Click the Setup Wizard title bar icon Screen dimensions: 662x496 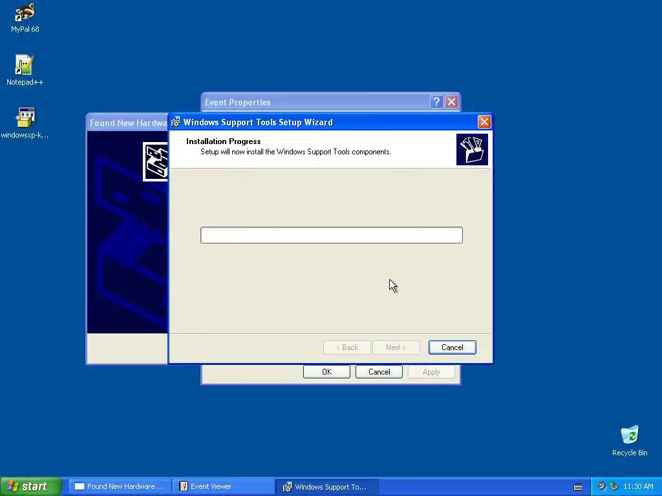click(x=176, y=122)
